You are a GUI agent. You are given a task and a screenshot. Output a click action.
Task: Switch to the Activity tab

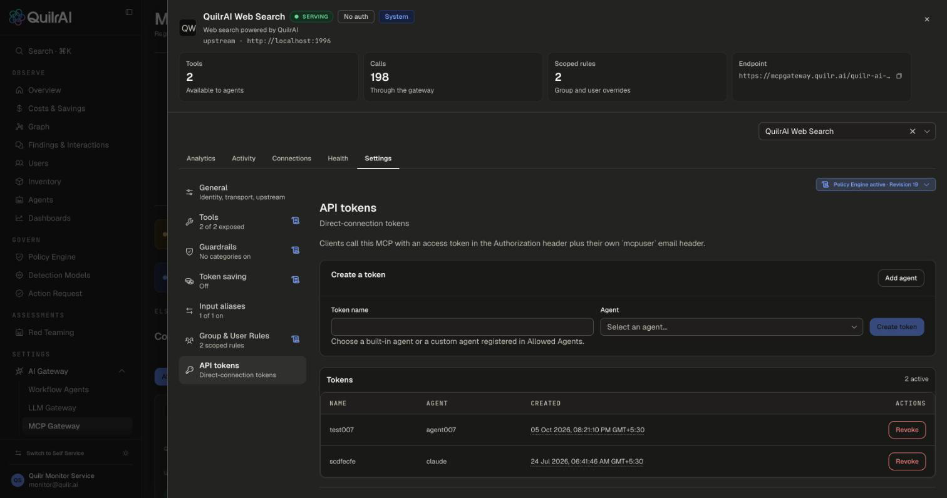click(244, 158)
